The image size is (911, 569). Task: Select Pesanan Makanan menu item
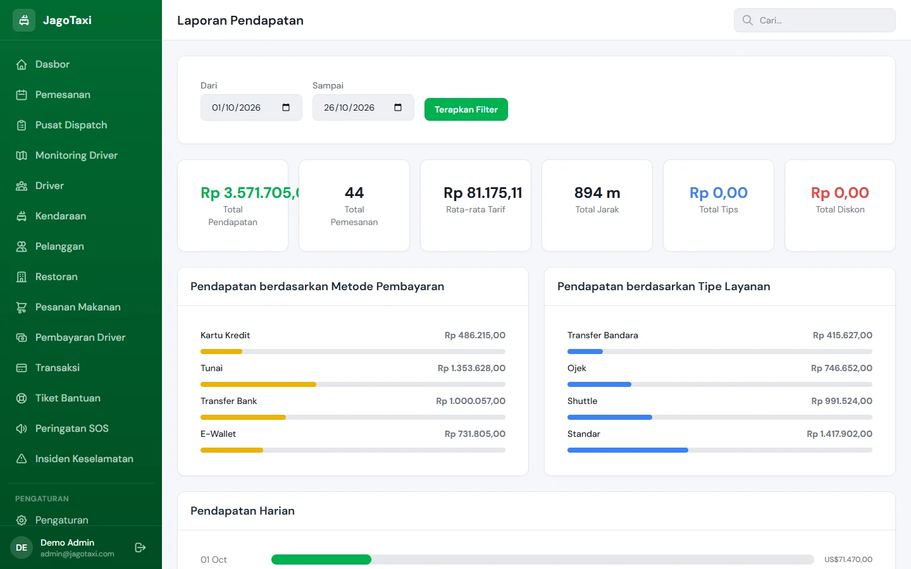coord(81,307)
